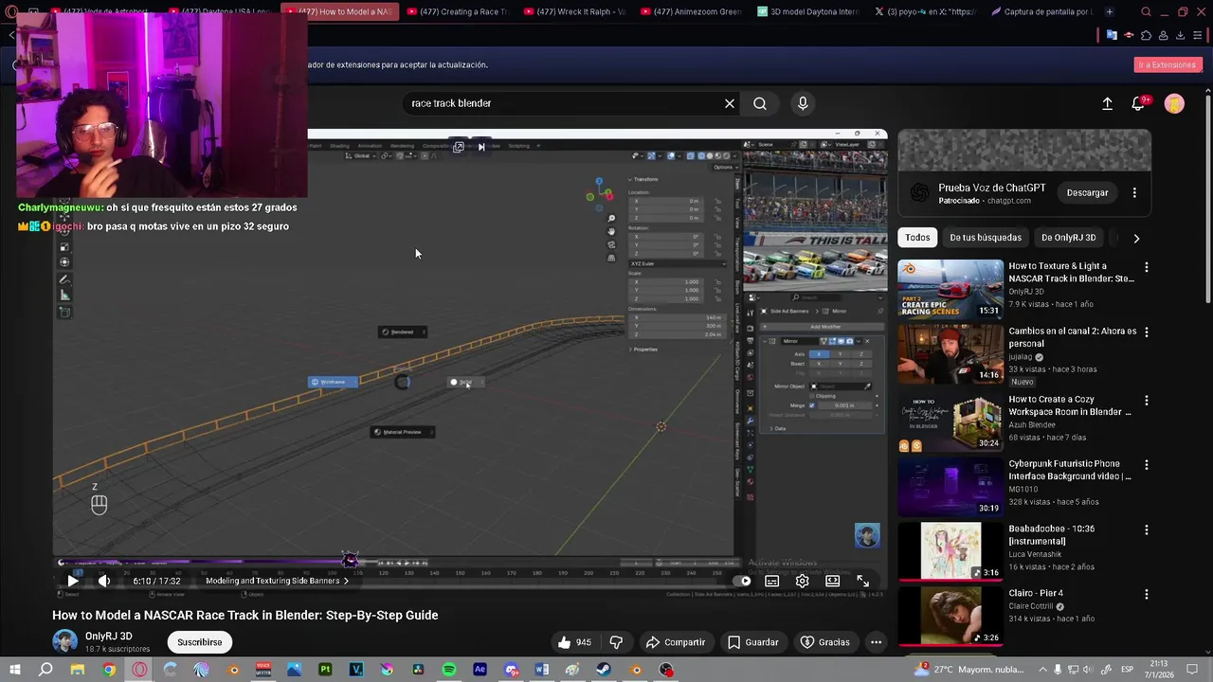Open Steam from the taskbar

coord(604,670)
